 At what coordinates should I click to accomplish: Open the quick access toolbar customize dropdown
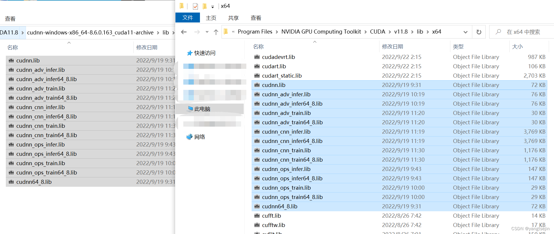coord(212,7)
